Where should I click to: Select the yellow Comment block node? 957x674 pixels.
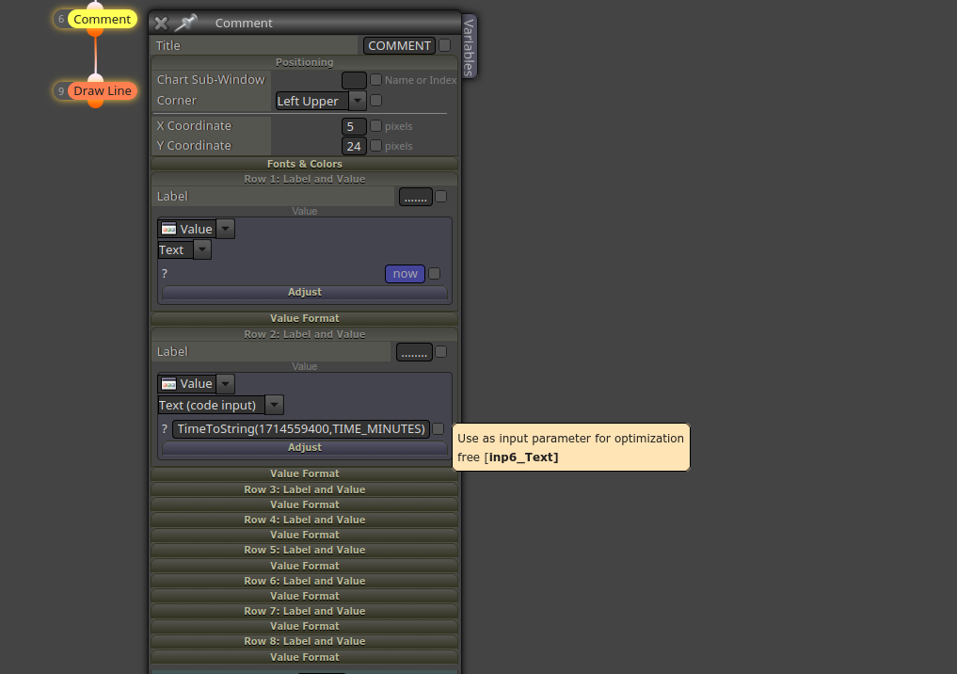tap(102, 20)
